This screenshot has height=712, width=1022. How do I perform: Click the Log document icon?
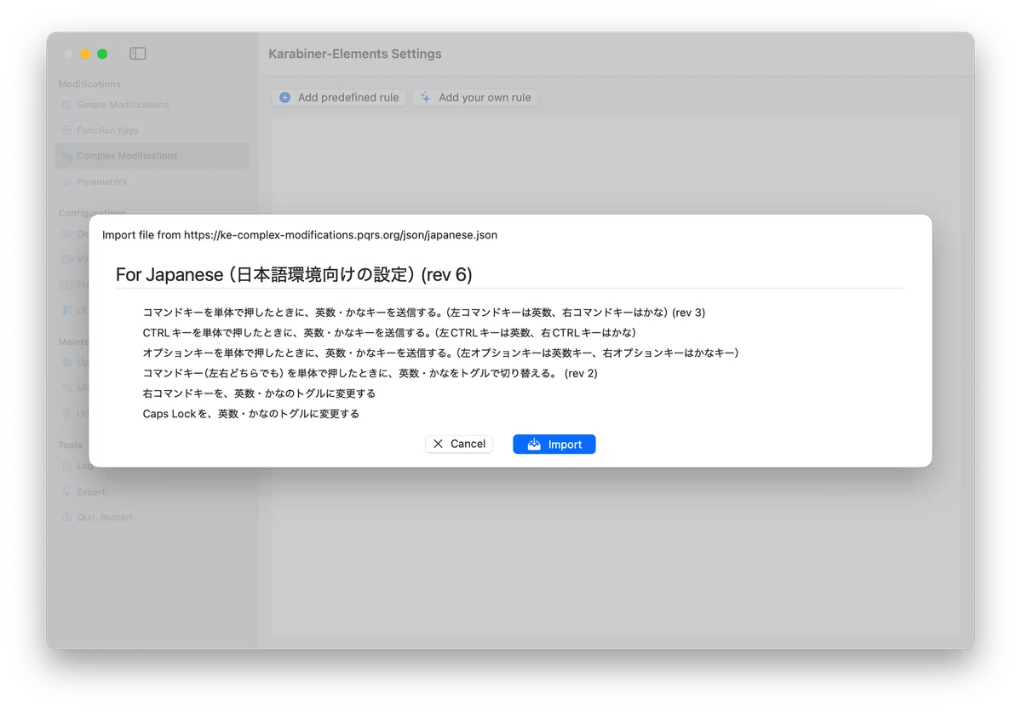(66, 466)
